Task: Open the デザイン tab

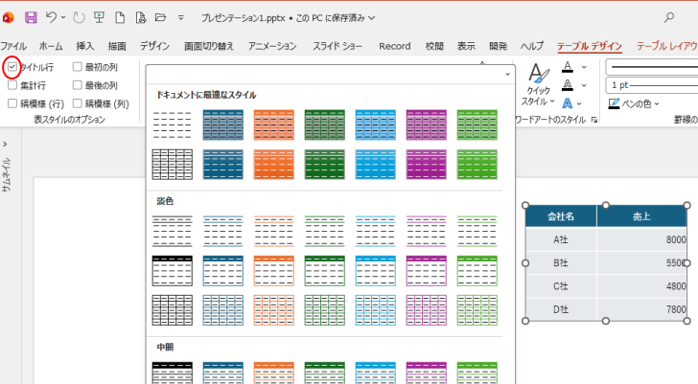Action: 154,46
